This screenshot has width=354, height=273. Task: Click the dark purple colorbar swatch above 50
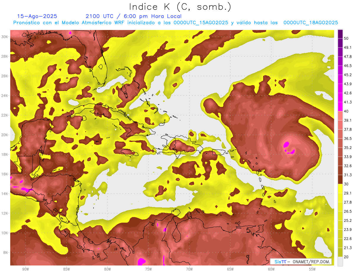click(340, 34)
